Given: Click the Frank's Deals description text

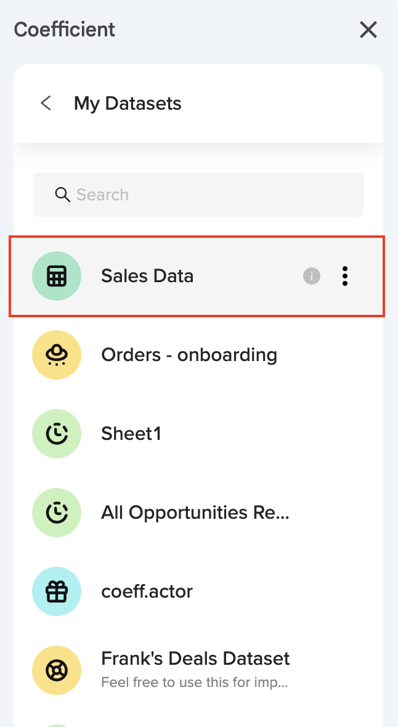Looking at the screenshot, I should pos(195,683).
